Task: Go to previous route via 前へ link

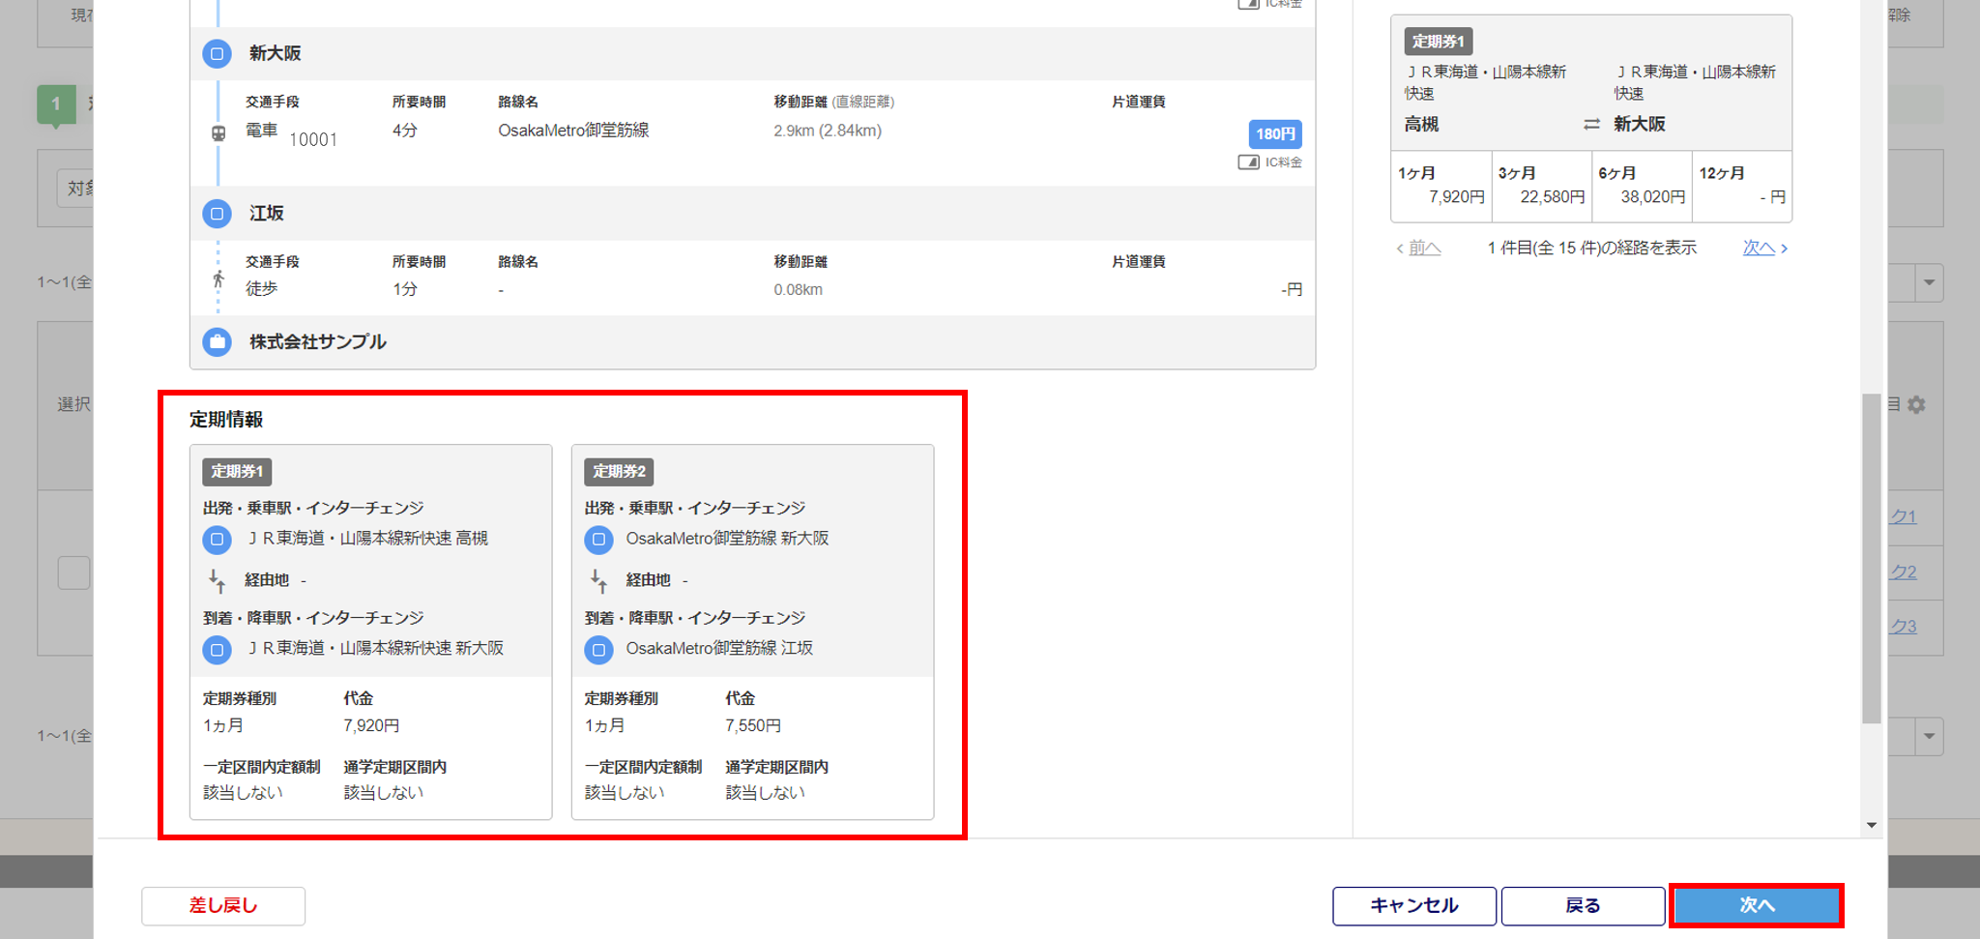Action: point(1419,249)
